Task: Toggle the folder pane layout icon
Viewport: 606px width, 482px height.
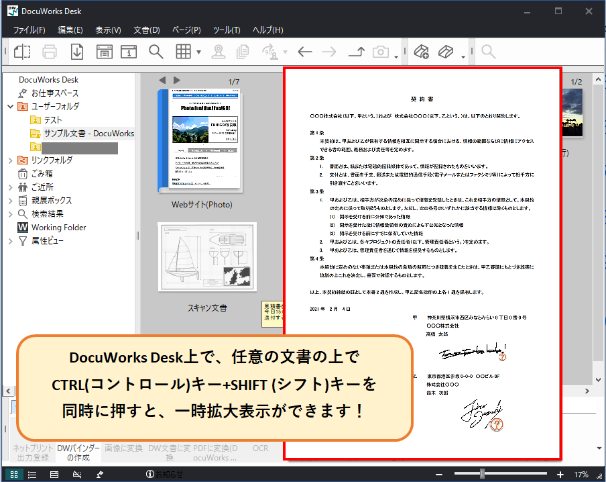Action: tap(22, 52)
